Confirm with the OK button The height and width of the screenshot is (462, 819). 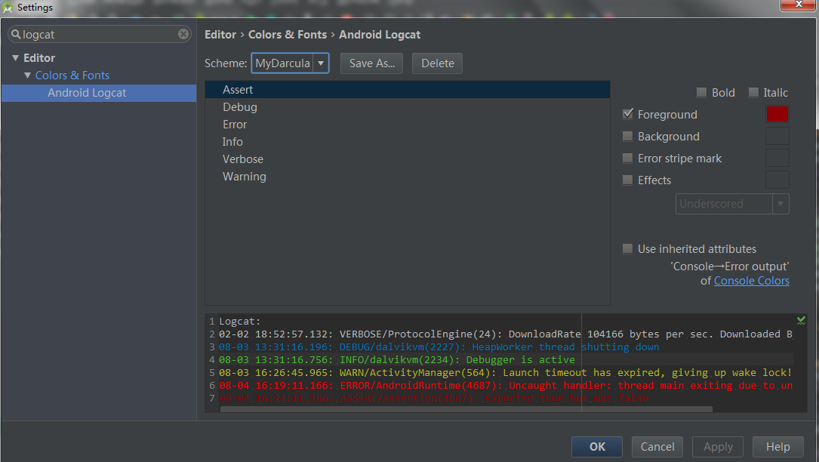597,447
